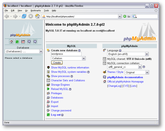
Task: Click the green Go icon beside address bar
Action: click(x=125, y=16)
